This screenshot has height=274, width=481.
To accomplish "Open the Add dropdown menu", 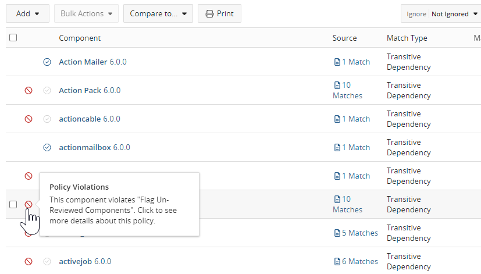I will point(27,13).
